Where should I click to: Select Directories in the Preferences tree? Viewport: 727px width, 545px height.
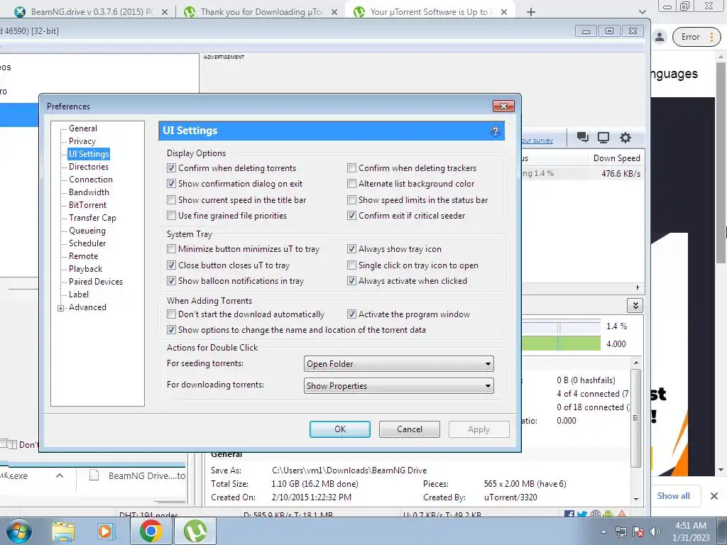[x=89, y=167]
